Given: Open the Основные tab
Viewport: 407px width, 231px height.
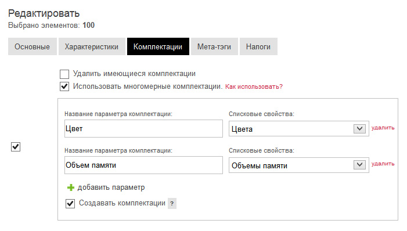Looking at the screenshot, I should [32, 46].
